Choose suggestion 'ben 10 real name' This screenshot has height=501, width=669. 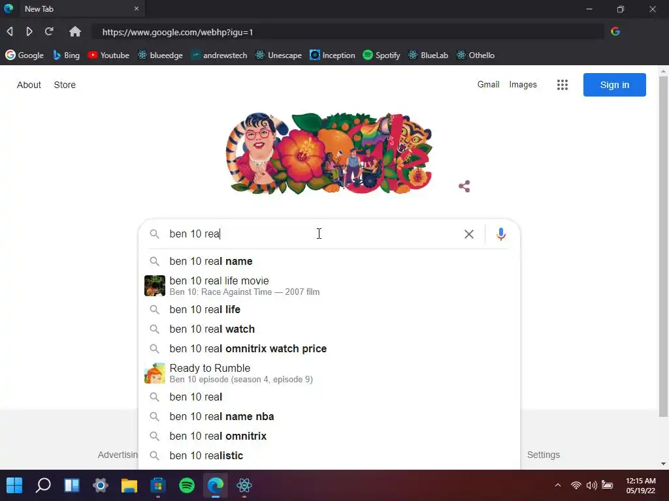pos(329,261)
